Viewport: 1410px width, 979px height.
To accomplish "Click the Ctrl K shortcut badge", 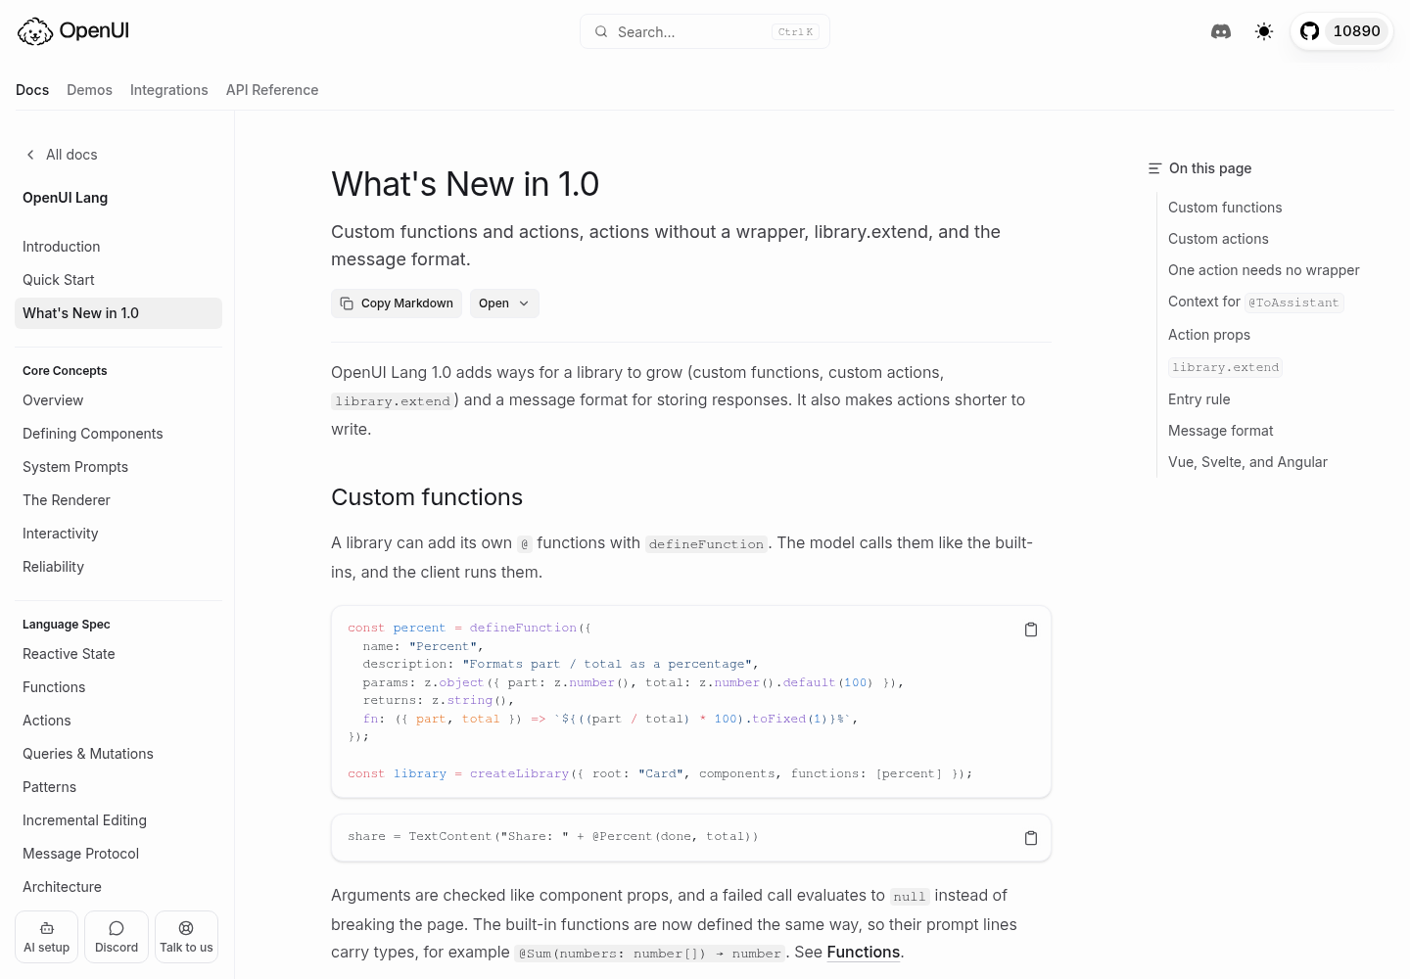I will pos(795,32).
